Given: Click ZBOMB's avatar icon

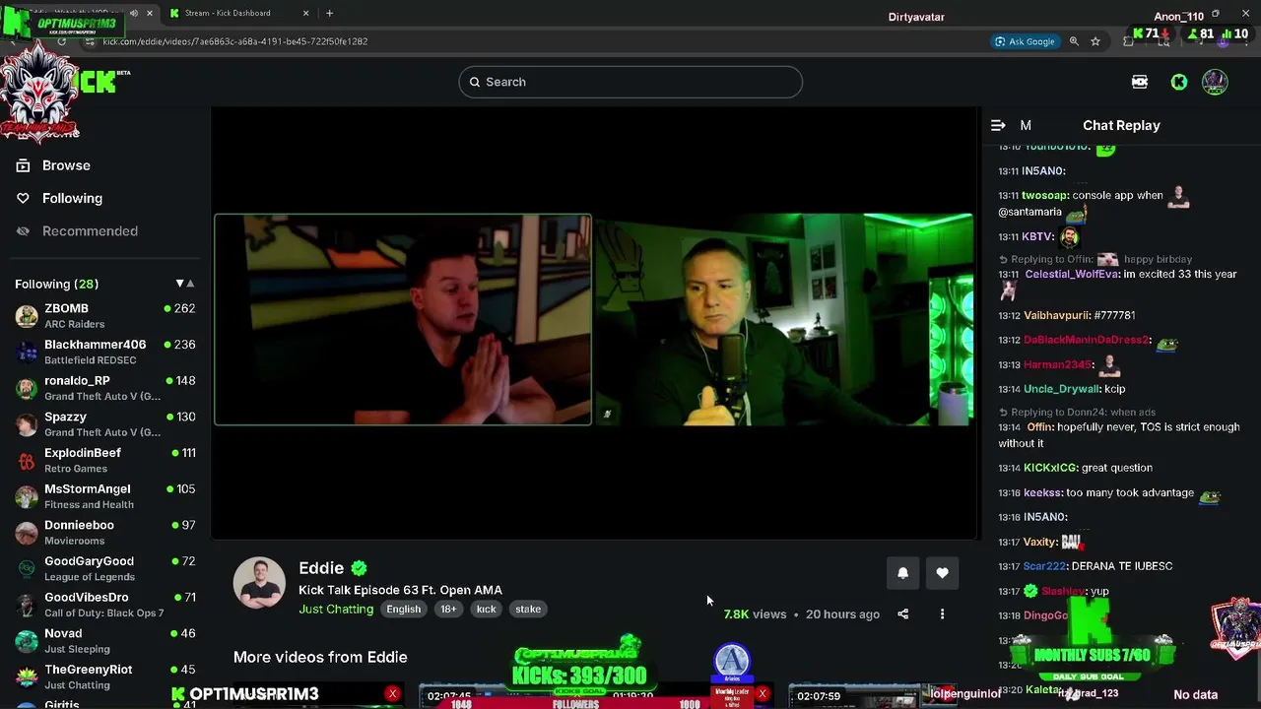Looking at the screenshot, I should click(x=27, y=316).
